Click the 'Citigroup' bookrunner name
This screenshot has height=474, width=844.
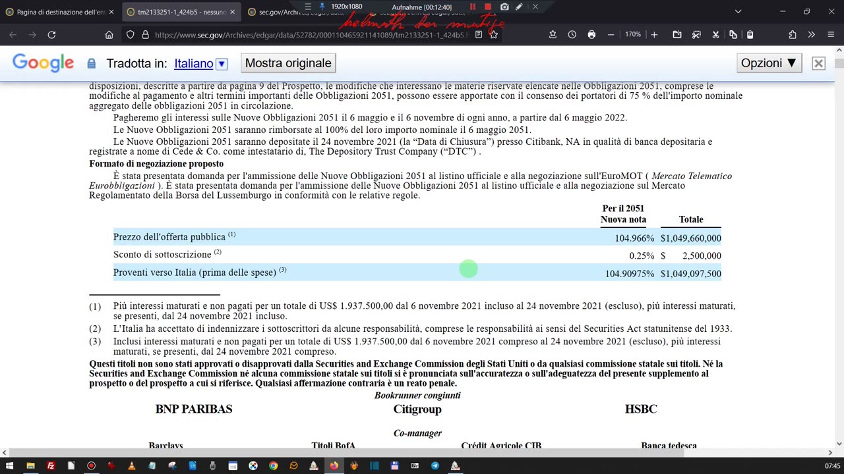[x=417, y=409]
